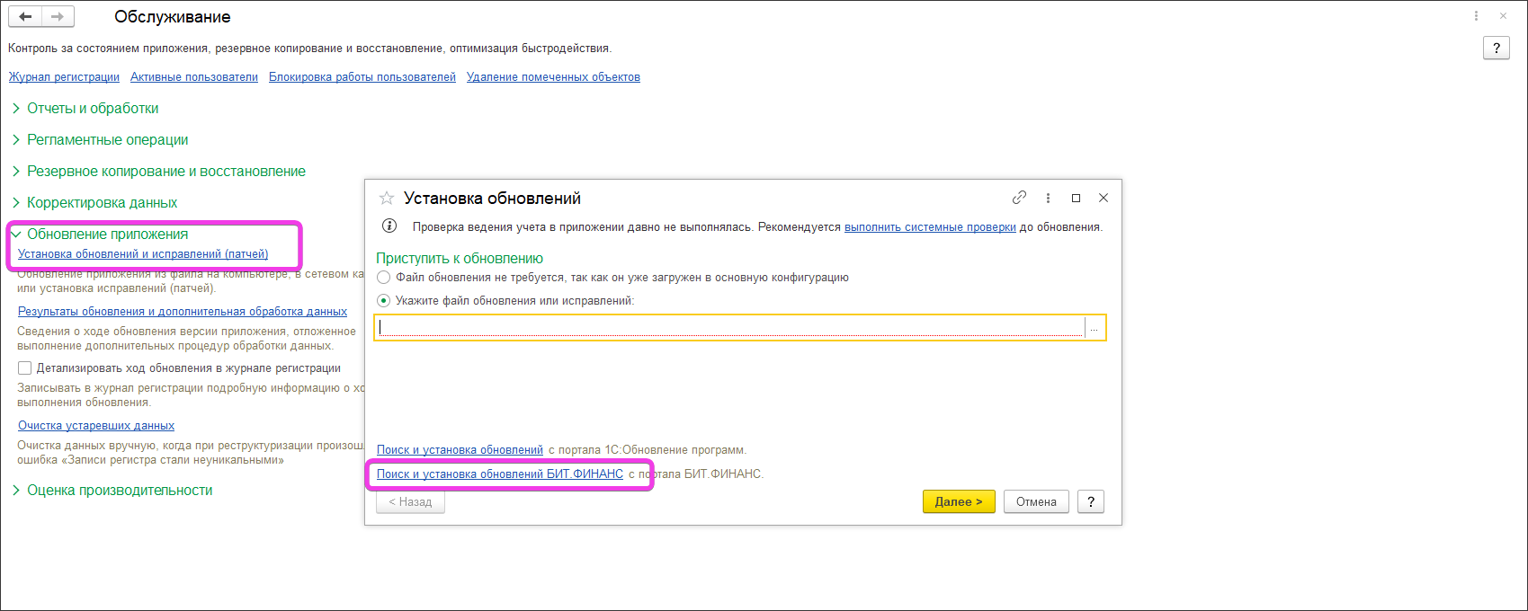Viewport: 1528px width, 611px height.
Task: Open main window three-dot menu
Action: point(1476,16)
